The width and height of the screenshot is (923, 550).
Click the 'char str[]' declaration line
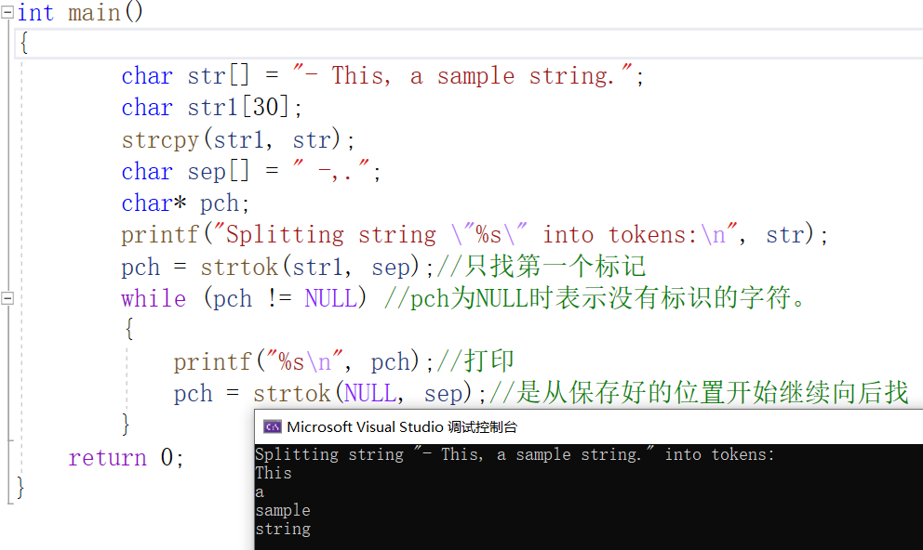pos(382,76)
